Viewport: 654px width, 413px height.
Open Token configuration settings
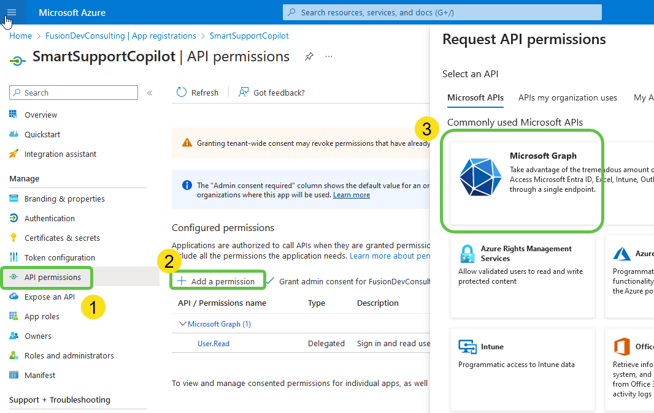(x=60, y=257)
